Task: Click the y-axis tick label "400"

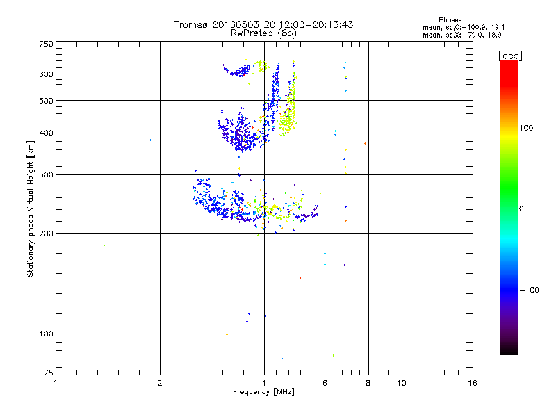Action: [x=46, y=133]
